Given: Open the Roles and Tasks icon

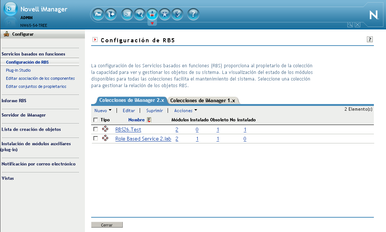Looking at the screenshot, I should (127, 14).
